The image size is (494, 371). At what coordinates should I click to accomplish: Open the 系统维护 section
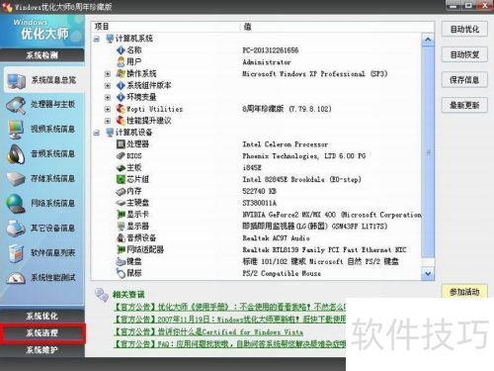[x=42, y=350]
